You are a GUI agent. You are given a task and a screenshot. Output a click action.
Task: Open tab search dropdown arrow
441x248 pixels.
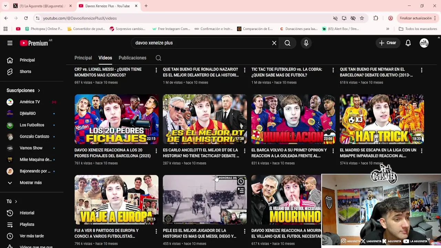click(x=5, y=6)
